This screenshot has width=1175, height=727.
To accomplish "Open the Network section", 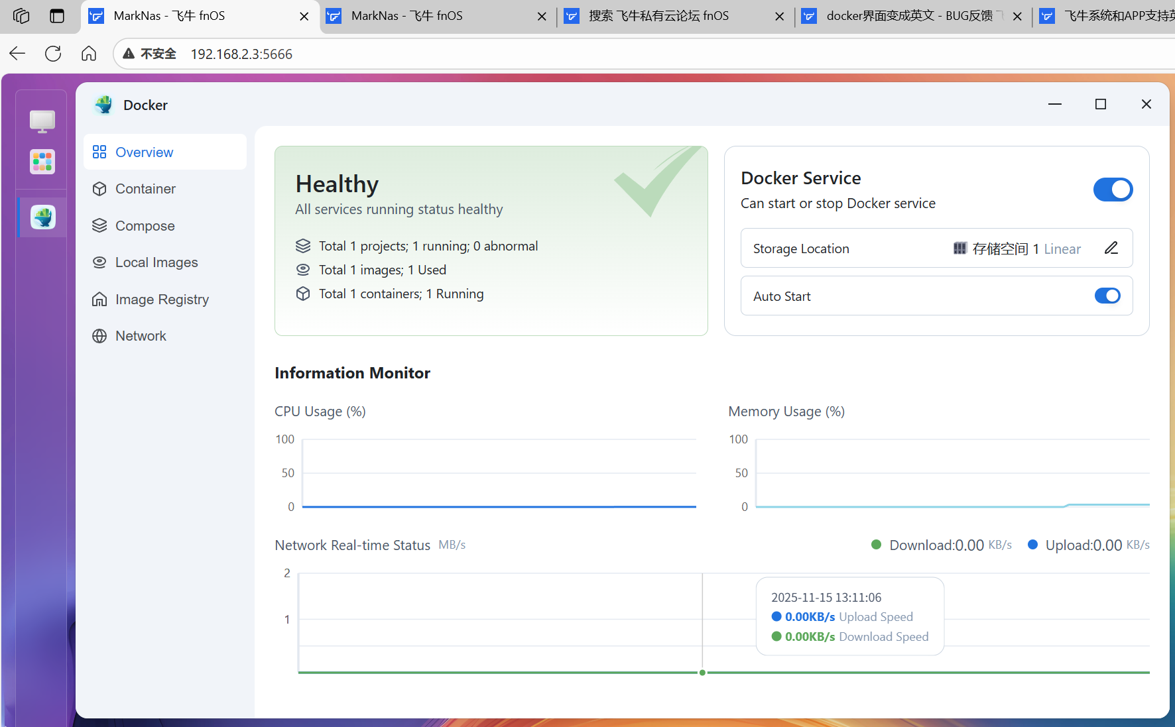I will (x=141, y=336).
